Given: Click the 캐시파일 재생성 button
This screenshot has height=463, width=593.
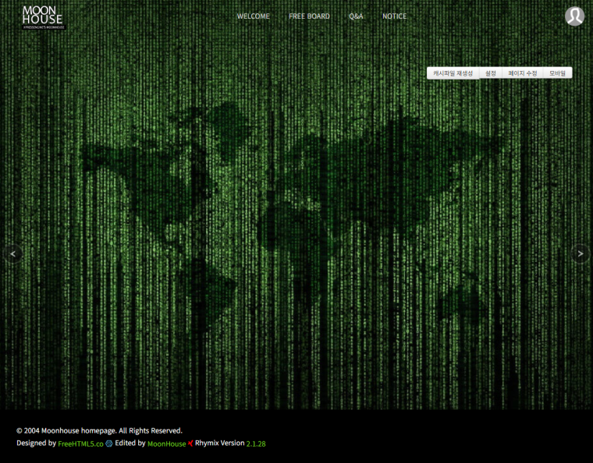Looking at the screenshot, I should coord(453,73).
